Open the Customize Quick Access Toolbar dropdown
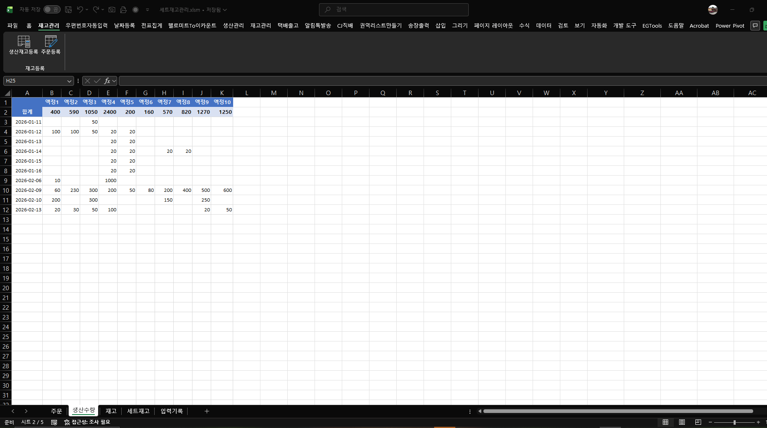Screen dimensions: 767x428 point(147,9)
